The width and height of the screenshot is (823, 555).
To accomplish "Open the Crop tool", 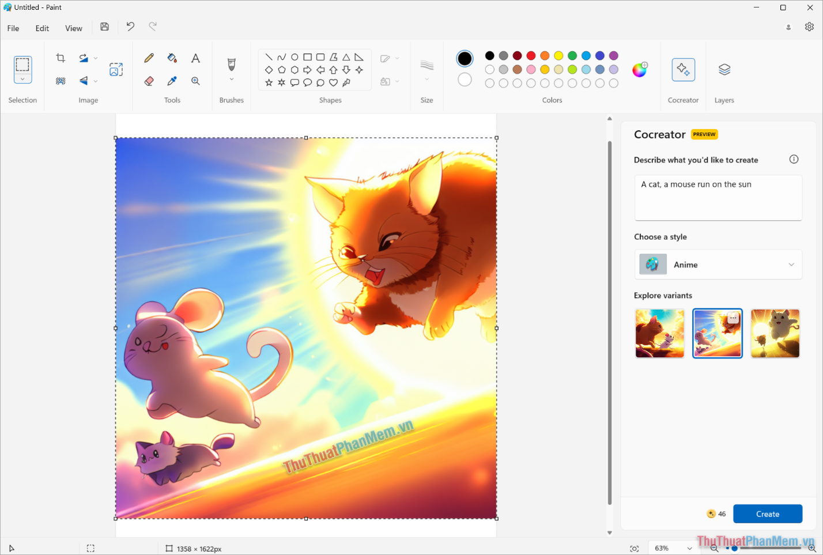I will point(61,58).
